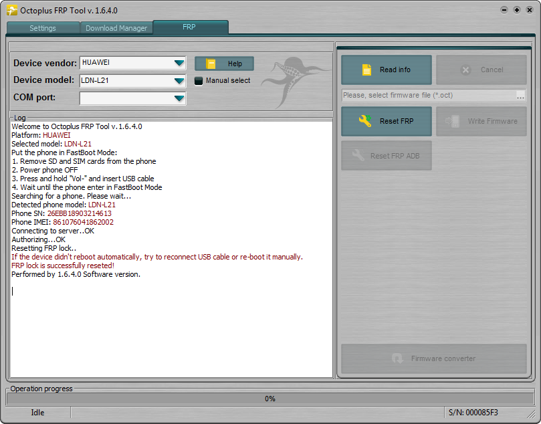Viewport: 541px width, 424px height.
Task: Click the '2. Power phone OFF' log line
Action: coord(45,170)
